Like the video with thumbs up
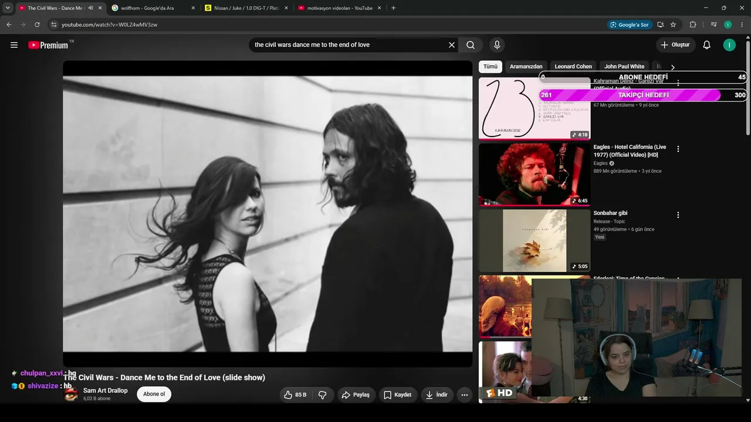Viewport: 751px width, 422px height. point(295,395)
